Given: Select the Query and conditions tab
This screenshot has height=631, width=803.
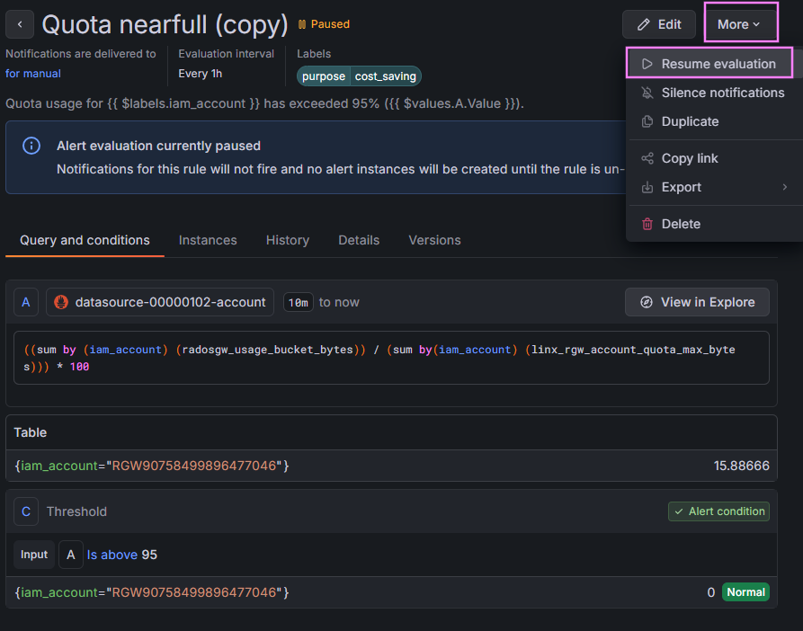Looking at the screenshot, I should 85,240.
